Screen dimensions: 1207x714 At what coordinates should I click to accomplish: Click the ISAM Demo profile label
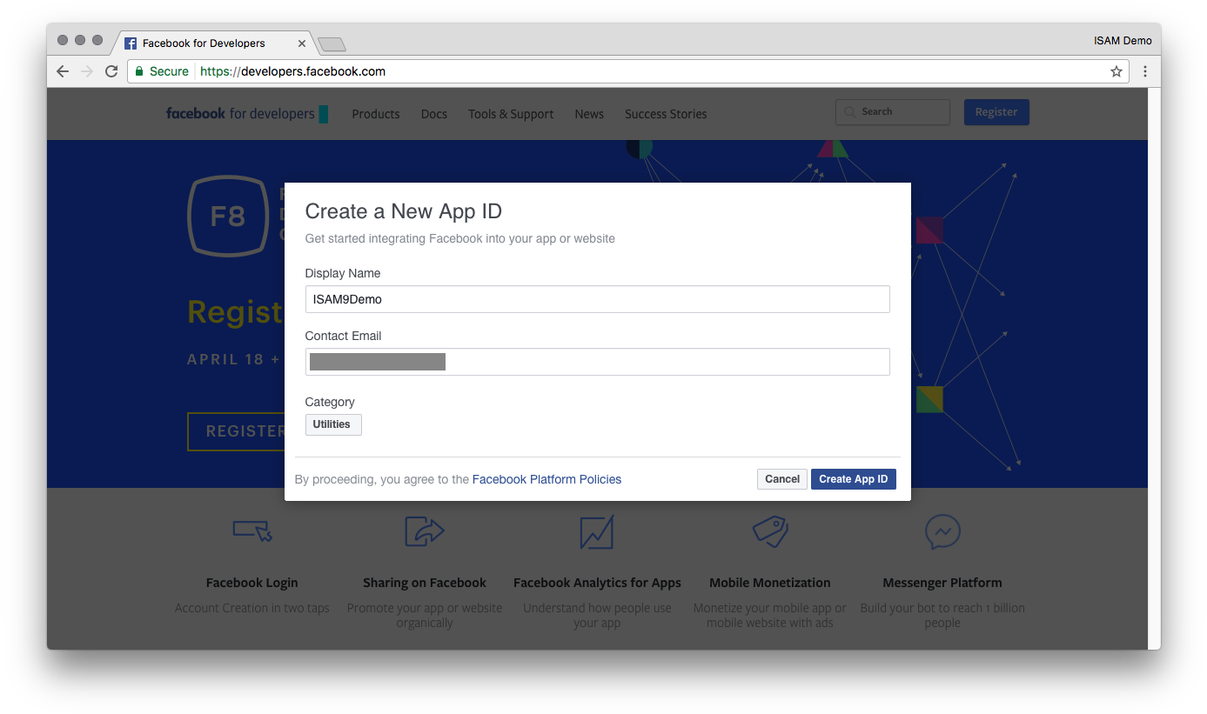coord(1123,41)
